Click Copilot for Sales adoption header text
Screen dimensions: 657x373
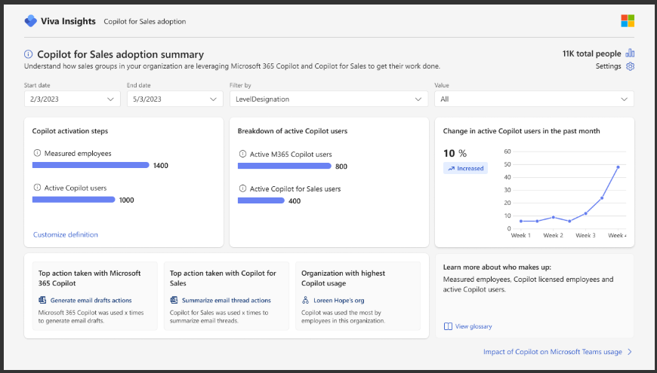point(144,21)
